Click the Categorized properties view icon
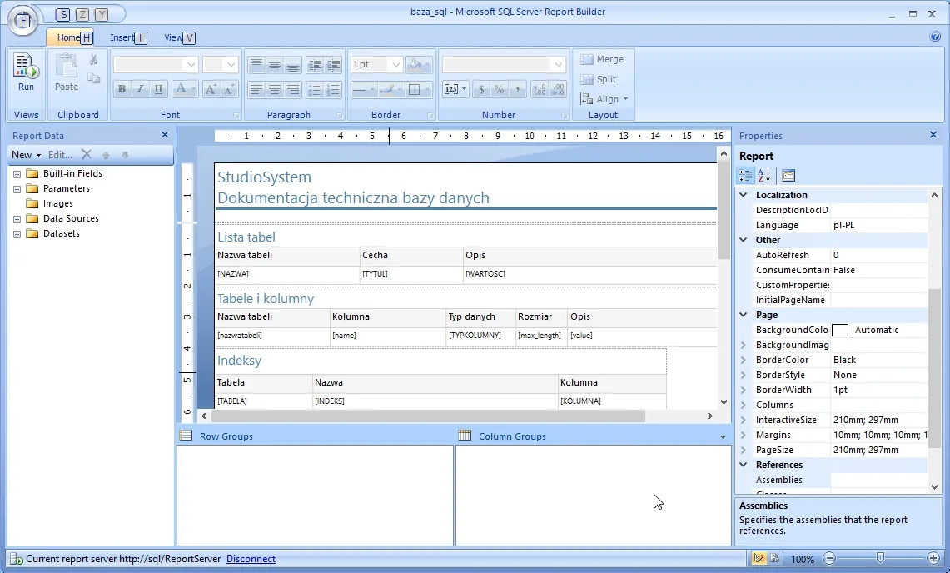This screenshot has height=573, width=950. pyautogui.click(x=744, y=176)
